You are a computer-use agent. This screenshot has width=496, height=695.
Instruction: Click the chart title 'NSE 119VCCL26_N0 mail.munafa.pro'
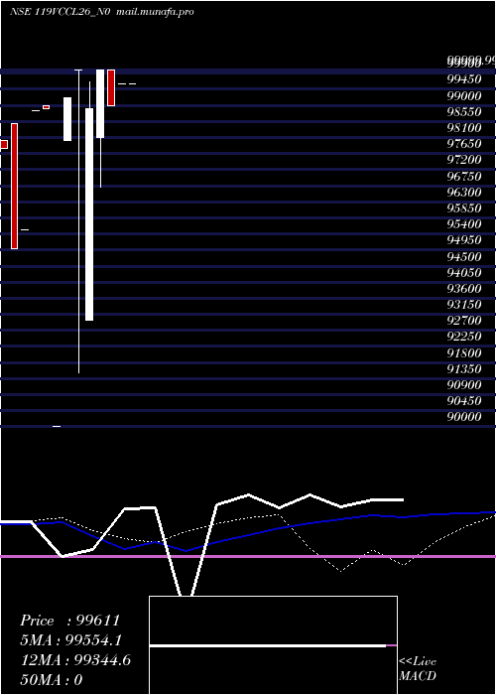(102, 12)
